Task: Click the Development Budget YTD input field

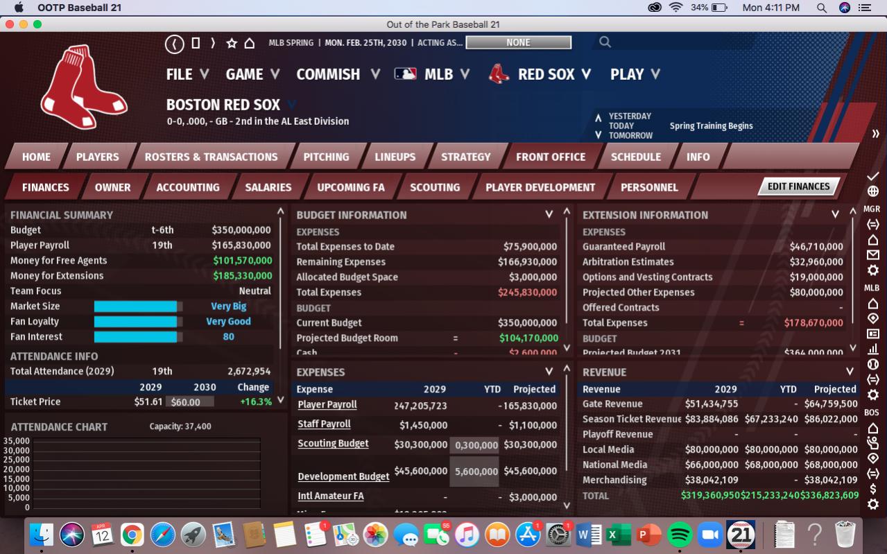Action: click(474, 471)
